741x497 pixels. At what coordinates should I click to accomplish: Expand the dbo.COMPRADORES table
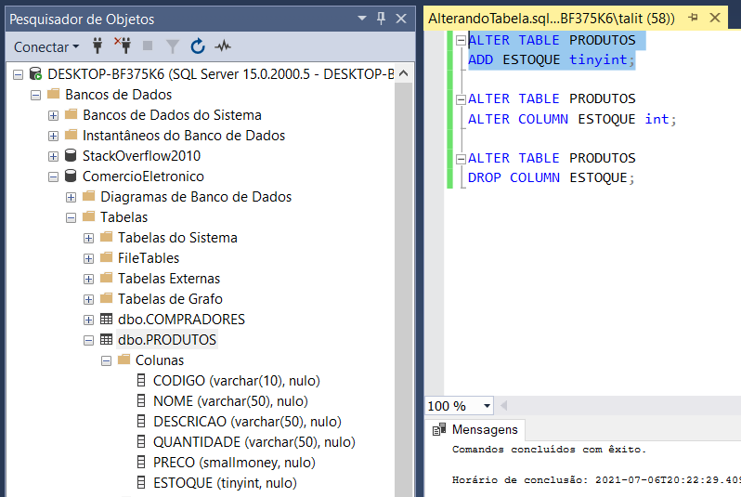(88, 320)
